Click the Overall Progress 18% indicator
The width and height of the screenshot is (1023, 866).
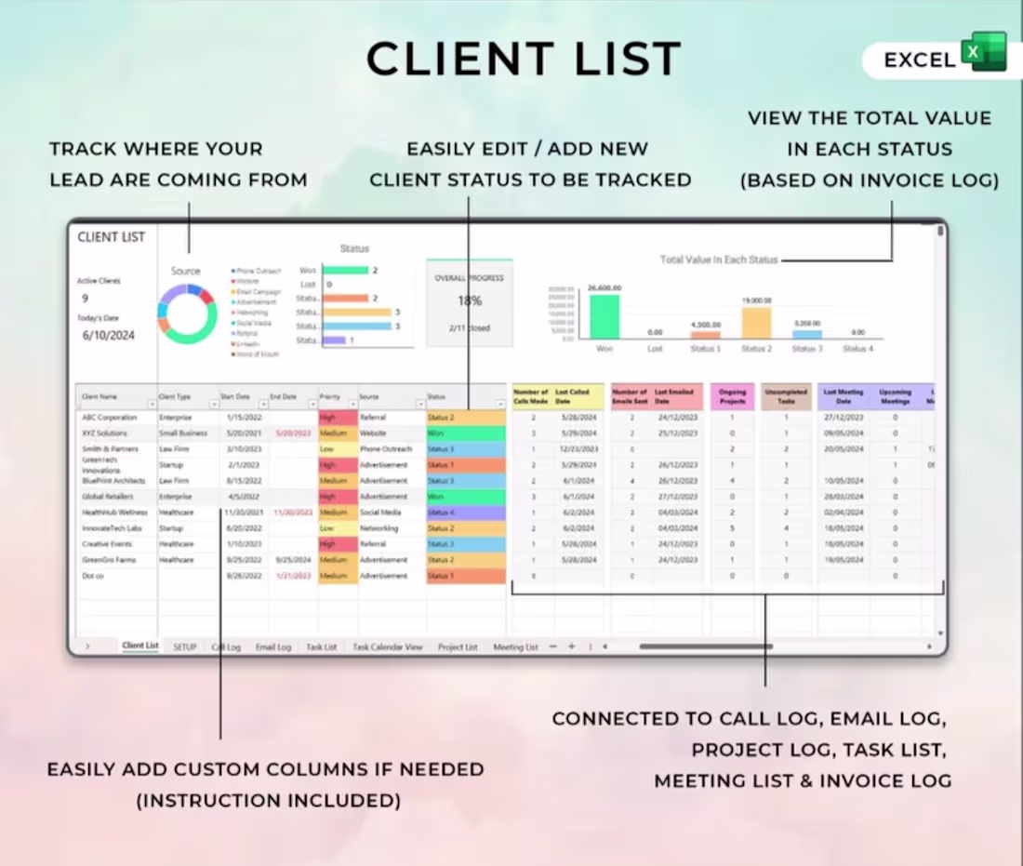coord(469,300)
